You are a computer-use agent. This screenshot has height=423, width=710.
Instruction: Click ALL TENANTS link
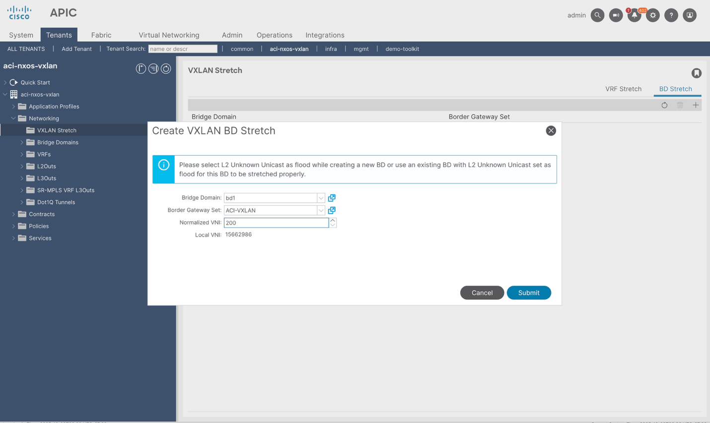click(x=26, y=49)
